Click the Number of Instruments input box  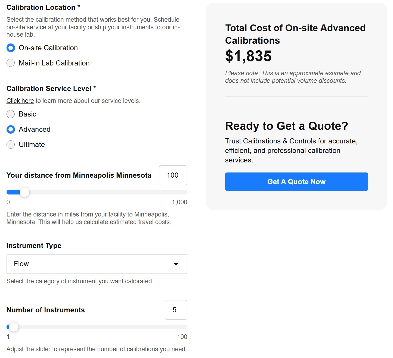[x=176, y=310]
